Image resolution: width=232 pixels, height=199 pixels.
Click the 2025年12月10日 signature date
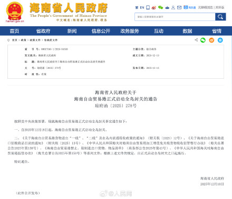click(212, 184)
